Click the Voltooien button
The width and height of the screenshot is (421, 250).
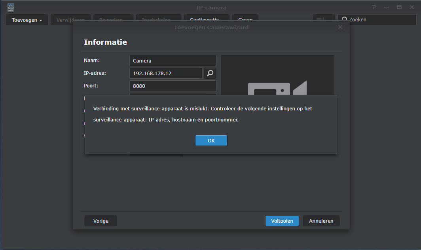tap(282, 221)
